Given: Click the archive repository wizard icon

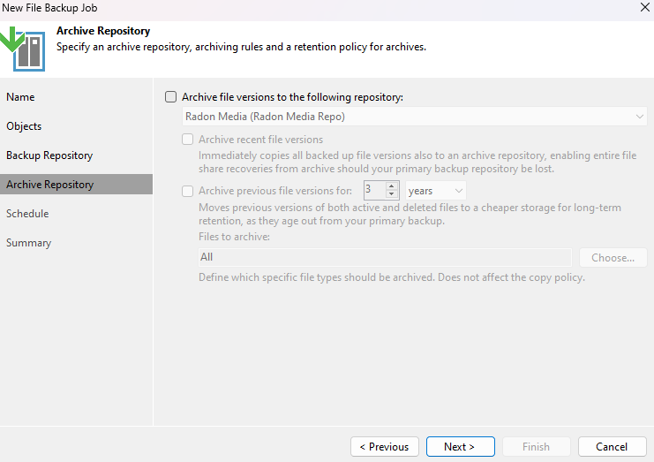Looking at the screenshot, I should [23, 49].
